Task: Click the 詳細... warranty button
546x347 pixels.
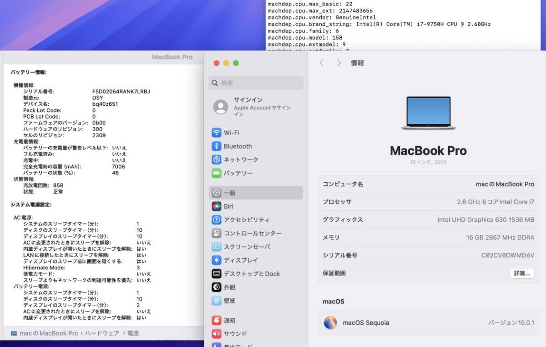Action: (522, 273)
